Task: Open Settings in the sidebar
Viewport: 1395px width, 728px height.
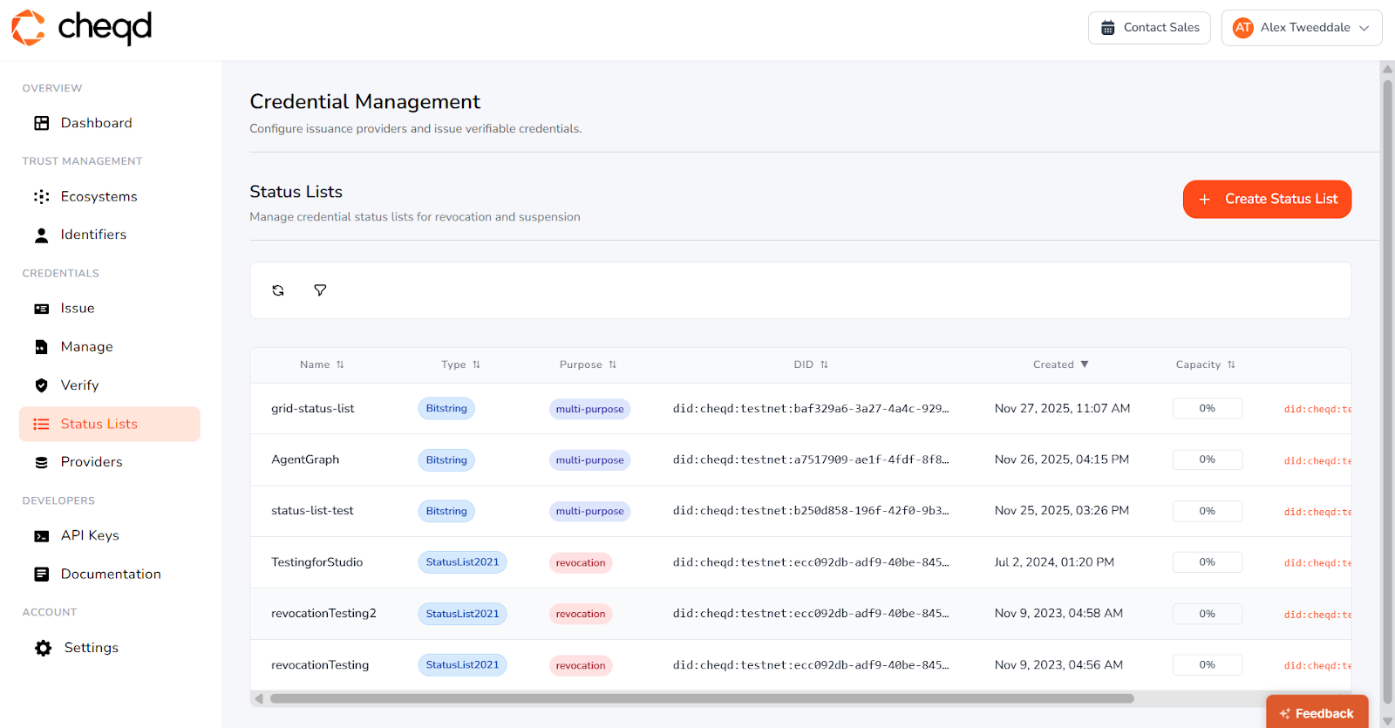Action: click(x=91, y=648)
